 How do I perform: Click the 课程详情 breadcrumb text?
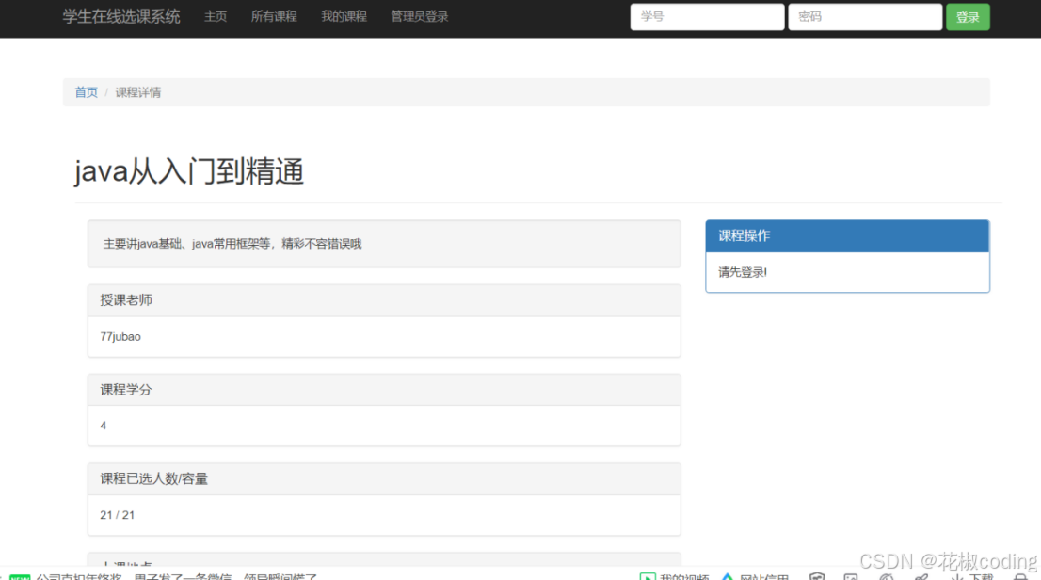(x=138, y=92)
